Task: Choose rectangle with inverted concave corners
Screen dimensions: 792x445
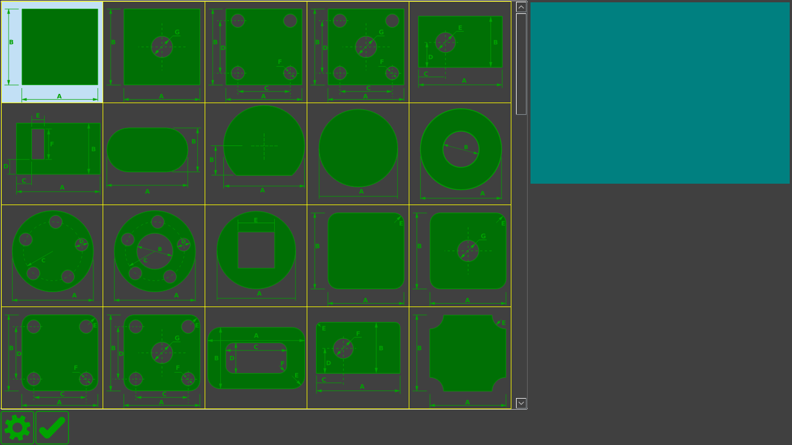Action: (460, 358)
